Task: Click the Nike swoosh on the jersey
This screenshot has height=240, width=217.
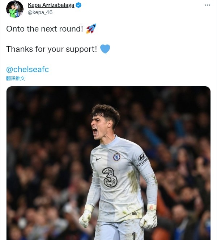Action: [x=99, y=159]
